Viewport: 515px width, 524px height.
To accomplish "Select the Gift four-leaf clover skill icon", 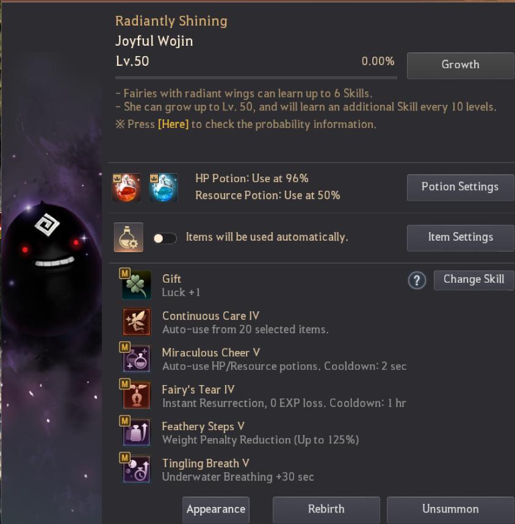I will pyautogui.click(x=137, y=285).
